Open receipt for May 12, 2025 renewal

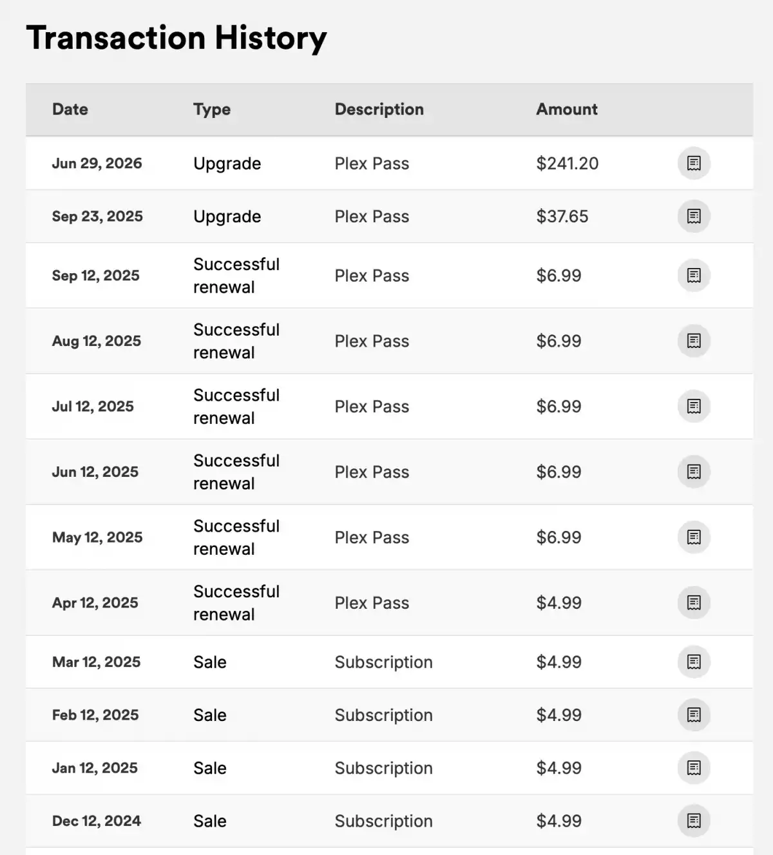pyautogui.click(x=694, y=537)
